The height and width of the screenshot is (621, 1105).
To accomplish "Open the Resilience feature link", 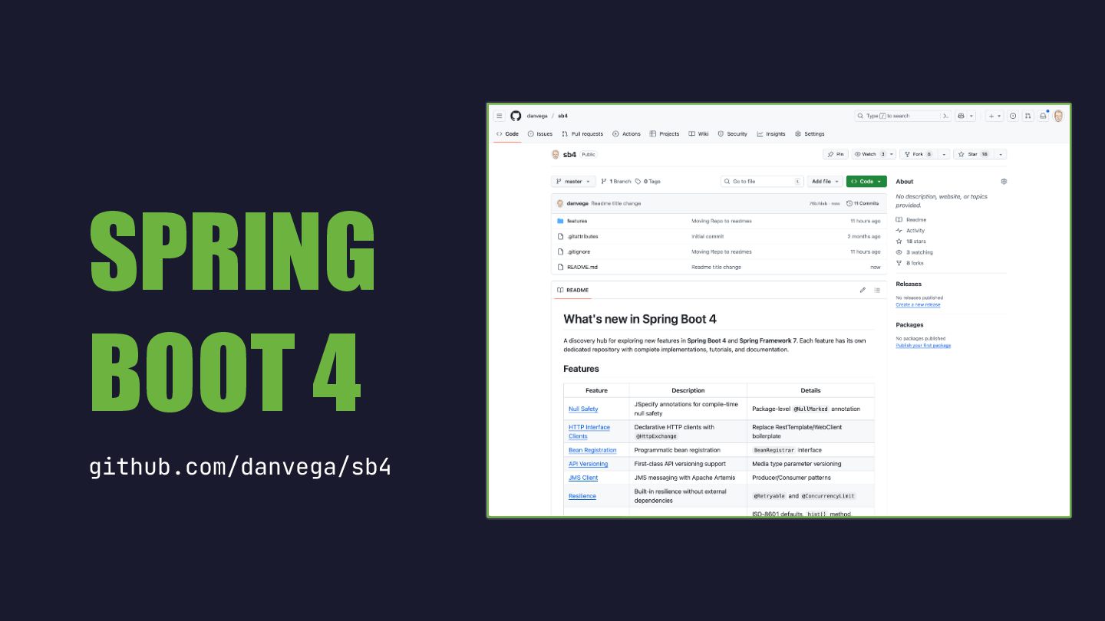I will pos(582,496).
